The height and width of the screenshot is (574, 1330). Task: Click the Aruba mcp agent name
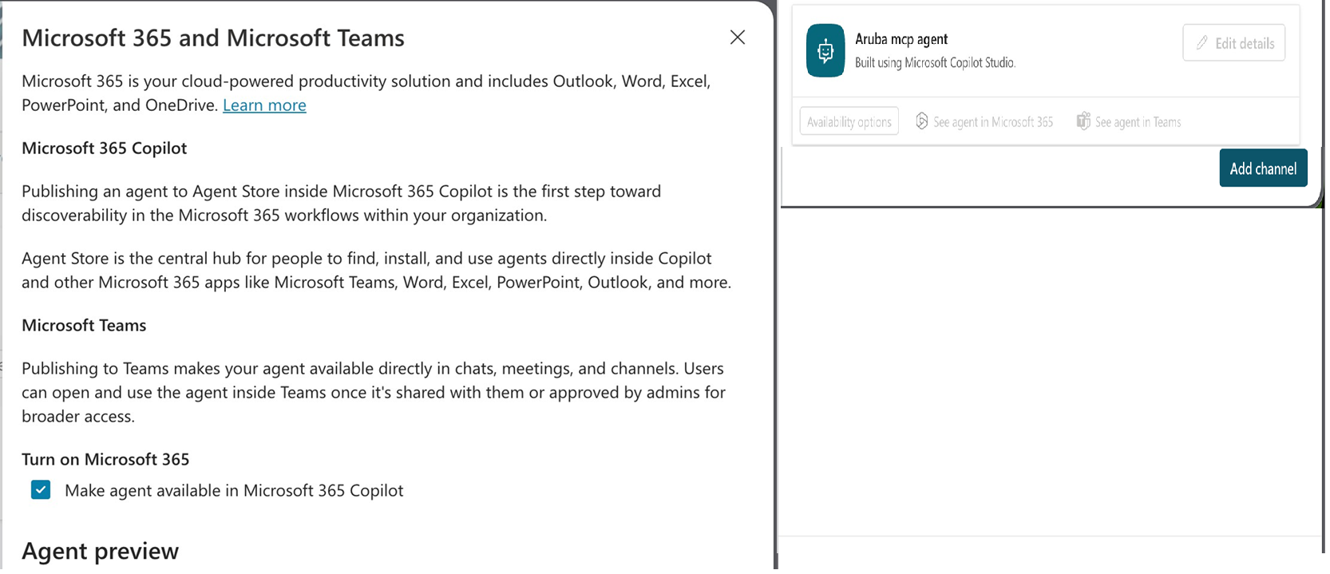pos(901,39)
